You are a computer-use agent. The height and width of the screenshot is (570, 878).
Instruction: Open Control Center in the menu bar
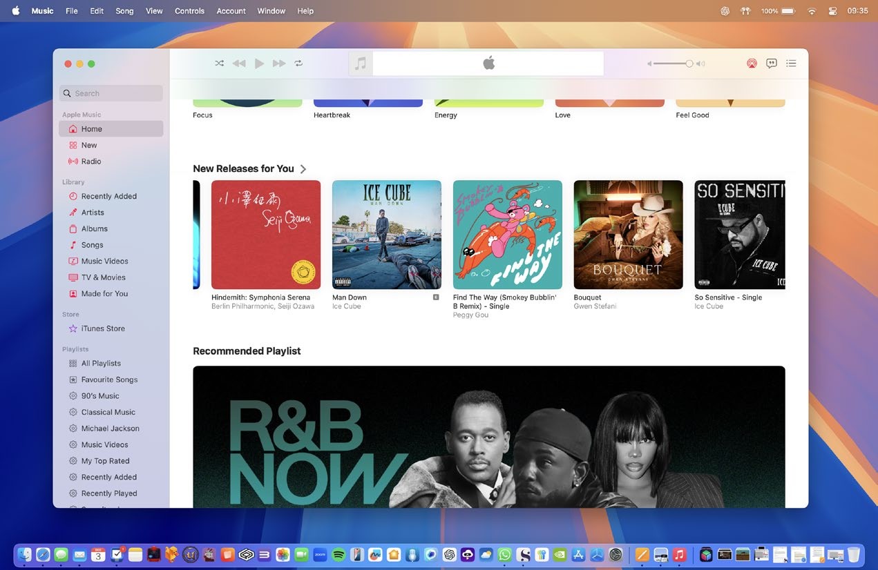[832, 11]
